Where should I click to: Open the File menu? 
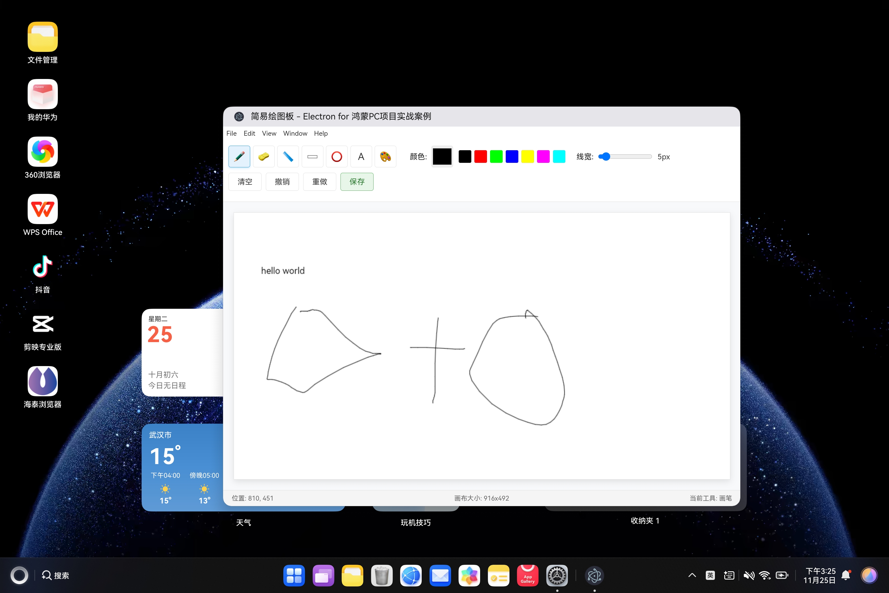click(x=231, y=133)
